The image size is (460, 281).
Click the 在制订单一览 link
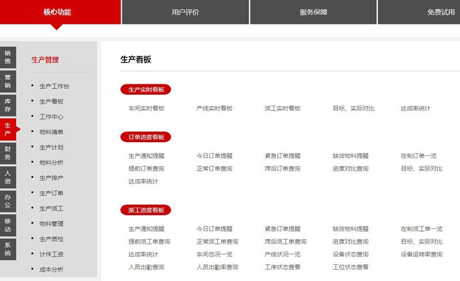(x=419, y=156)
